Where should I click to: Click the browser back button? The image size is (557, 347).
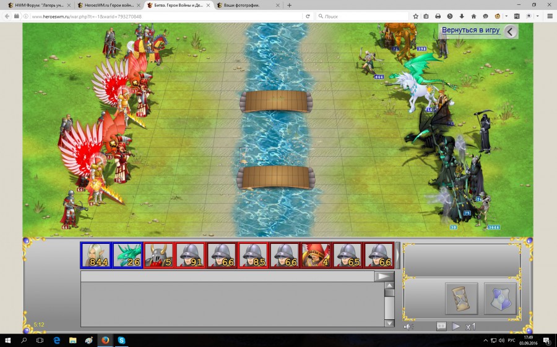click(x=7, y=16)
